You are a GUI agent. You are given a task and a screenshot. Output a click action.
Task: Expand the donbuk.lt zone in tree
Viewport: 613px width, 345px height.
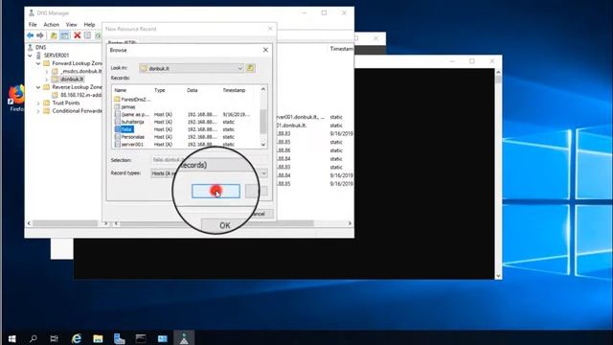click(x=47, y=80)
